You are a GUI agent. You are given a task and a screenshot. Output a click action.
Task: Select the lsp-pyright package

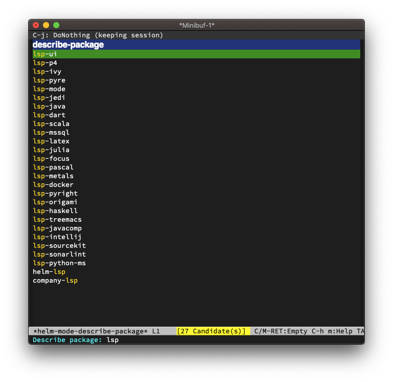(55, 194)
